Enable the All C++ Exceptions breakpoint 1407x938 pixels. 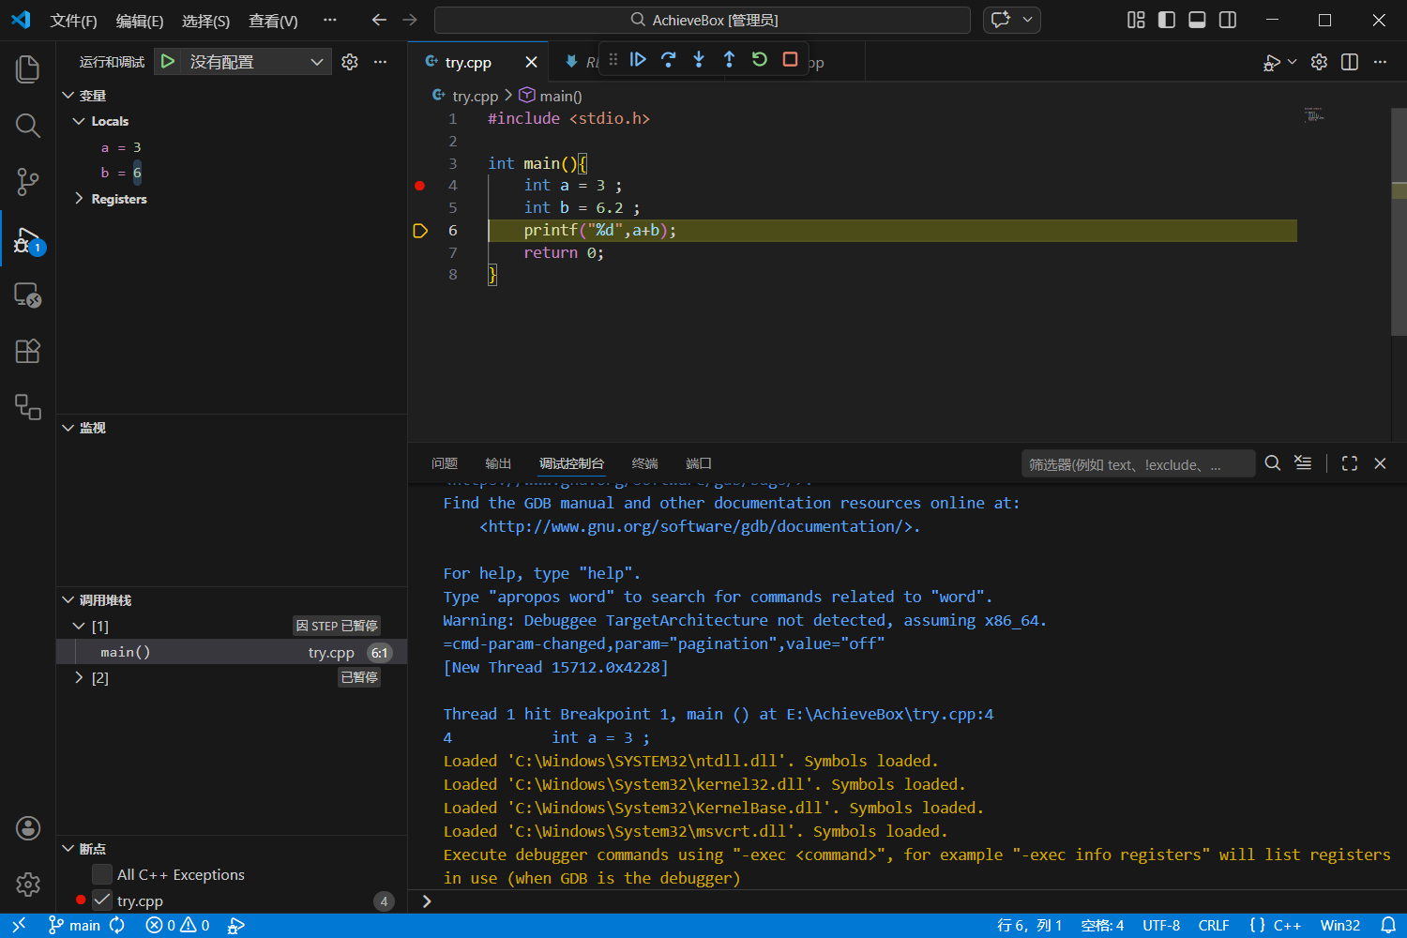pyautogui.click(x=102, y=874)
